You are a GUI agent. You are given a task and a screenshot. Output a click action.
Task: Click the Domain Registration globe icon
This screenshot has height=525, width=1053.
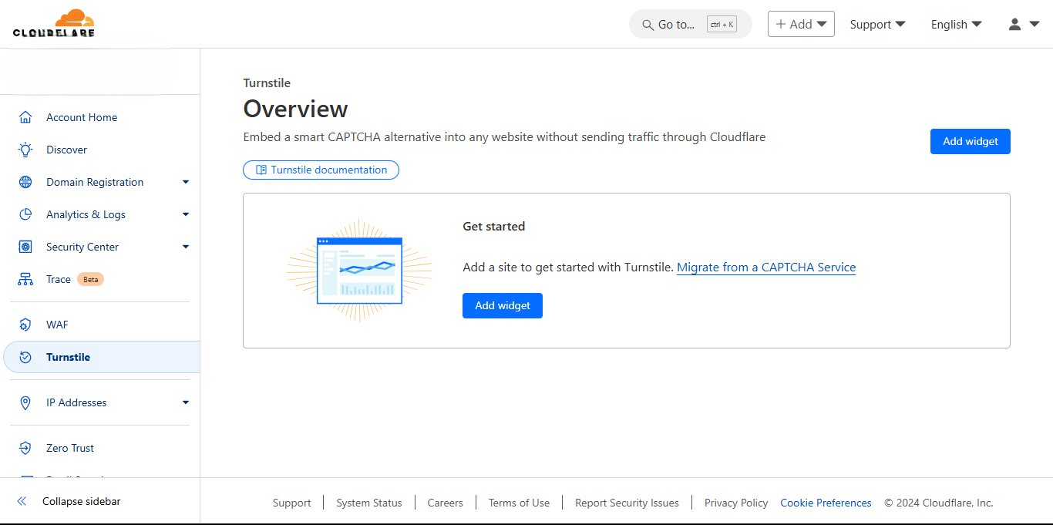click(x=25, y=182)
